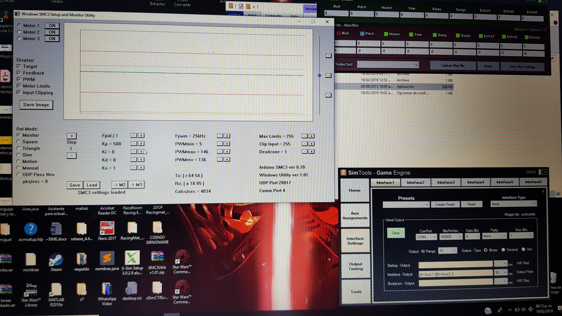This screenshot has height=316, width=562.
Task: Open the acmsetup.hlp help file icon
Action: 31,230
